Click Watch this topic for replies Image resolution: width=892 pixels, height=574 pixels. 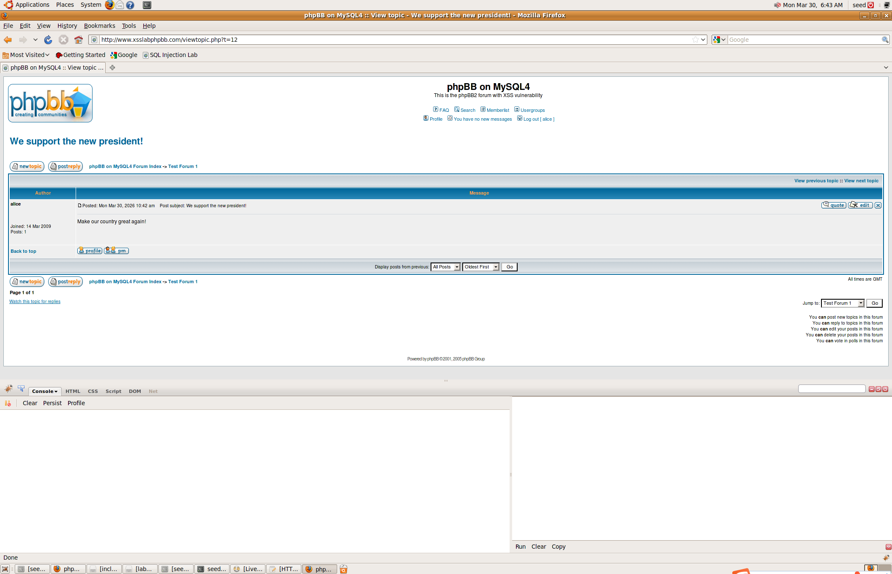click(x=35, y=302)
